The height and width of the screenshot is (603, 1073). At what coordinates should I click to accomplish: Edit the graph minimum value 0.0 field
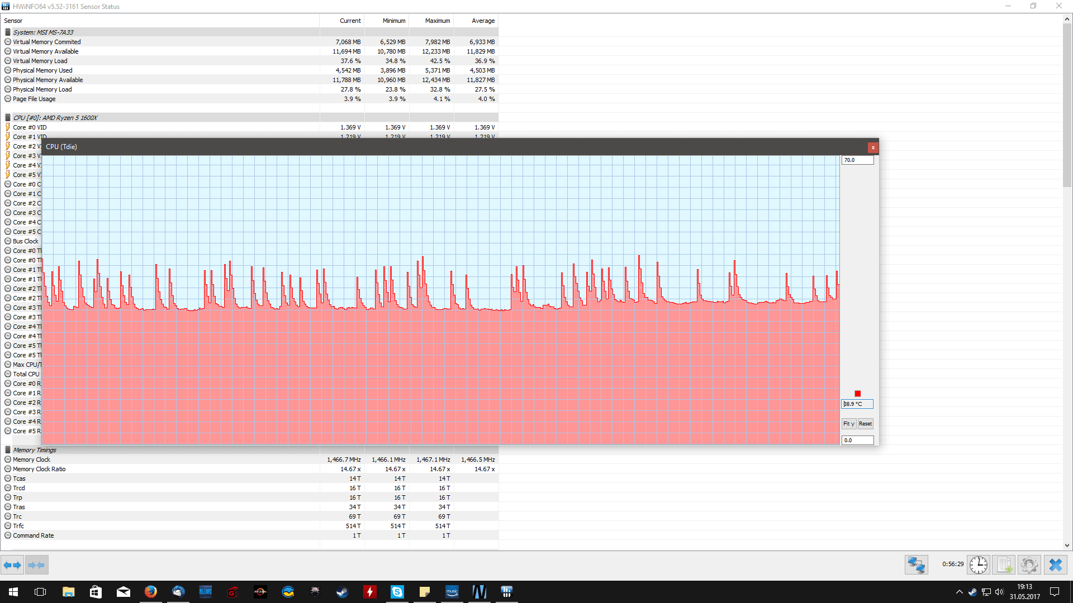tap(857, 441)
